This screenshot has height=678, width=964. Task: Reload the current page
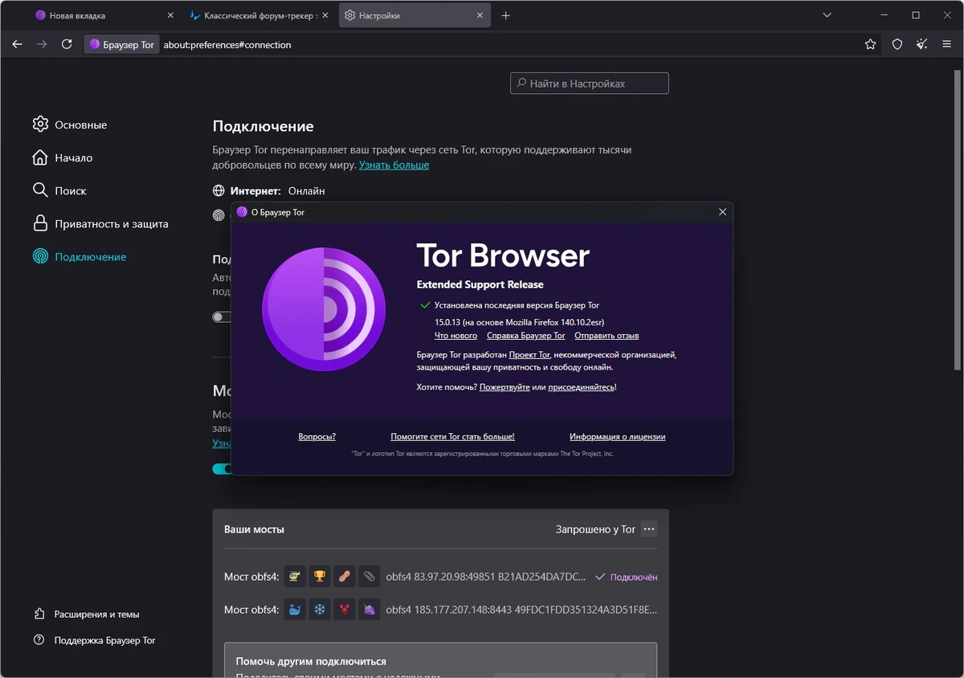(x=67, y=44)
